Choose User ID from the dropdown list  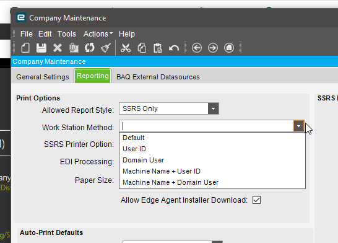coord(212,149)
